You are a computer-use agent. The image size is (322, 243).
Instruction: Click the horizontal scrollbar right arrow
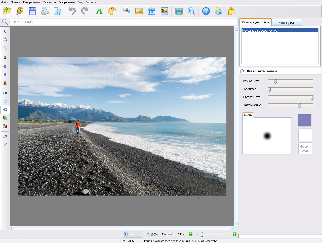pyautogui.click(x=232, y=228)
